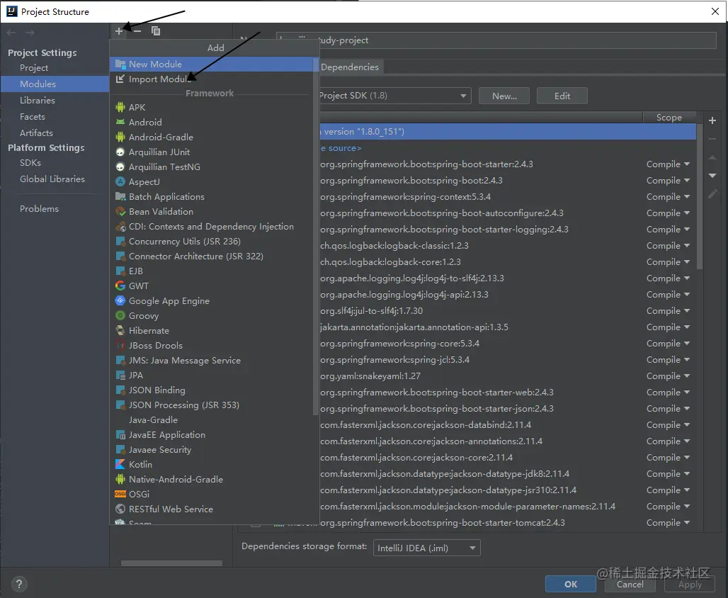This screenshot has height=598, width=728.
Task: Click the forward navigation arrow
Action: [x=30, y=33]
